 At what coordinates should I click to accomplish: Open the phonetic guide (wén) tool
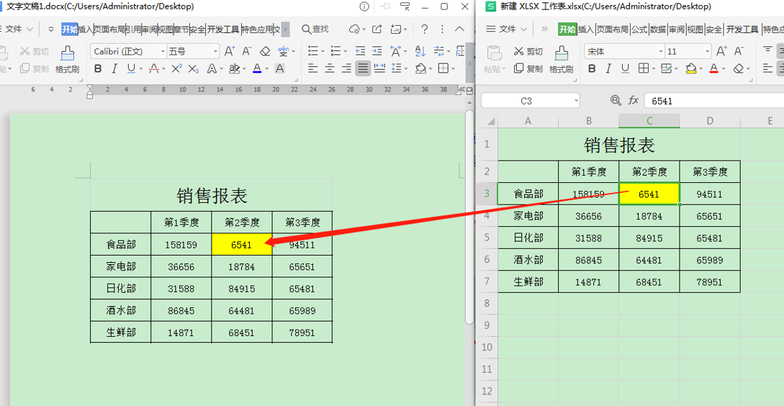tap(284, 51)
